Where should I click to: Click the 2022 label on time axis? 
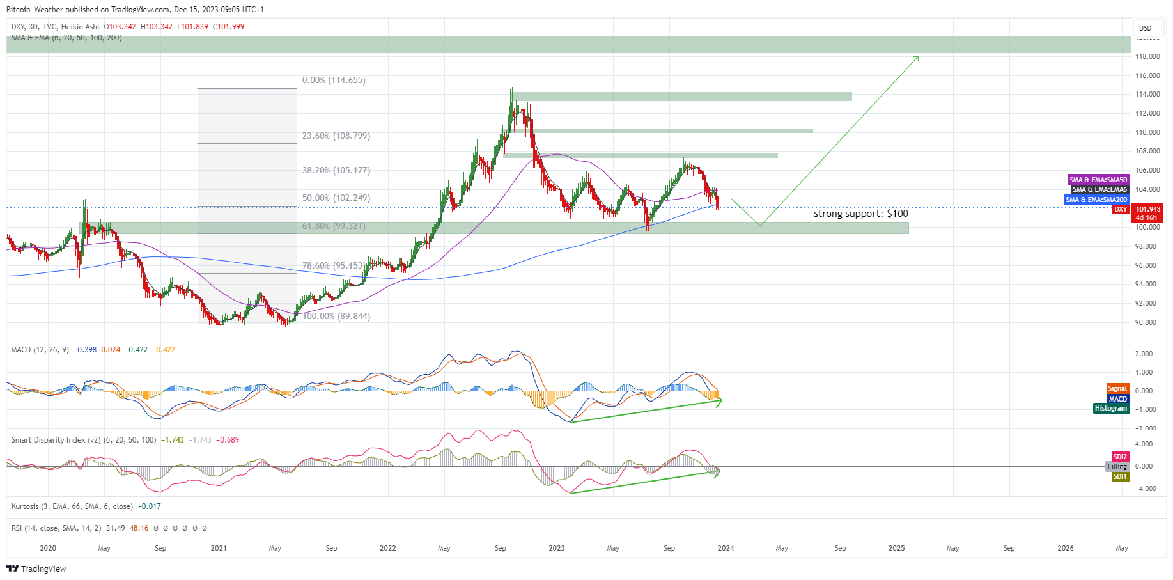tap(387, 548)
